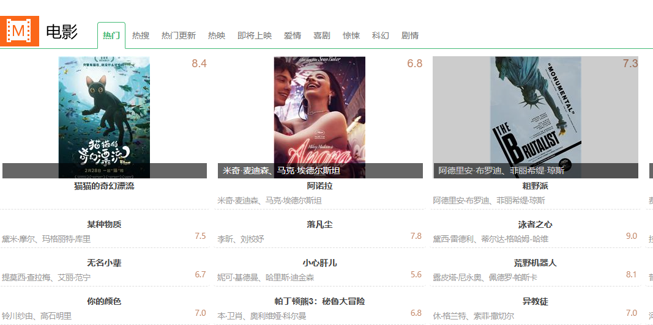Click gray cast text under 粗野派 title
Viewport: 653px width, 325px height.
(x=489, y=201)
